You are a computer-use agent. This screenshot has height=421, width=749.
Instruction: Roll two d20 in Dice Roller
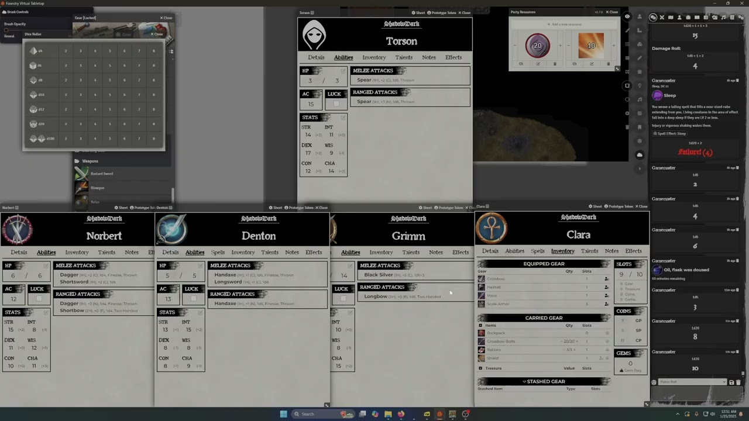pos(66,124)
